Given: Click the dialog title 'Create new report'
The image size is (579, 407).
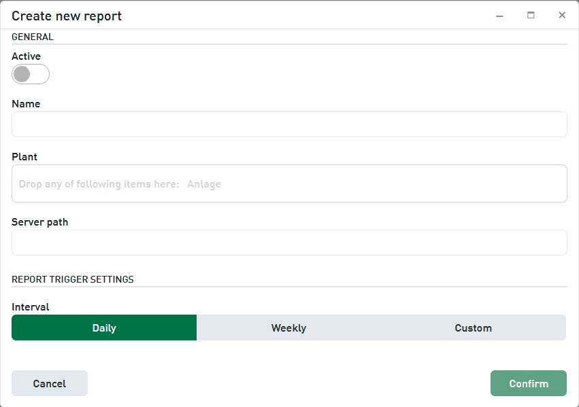Looking at the screenshot, I should click(67, 16).
